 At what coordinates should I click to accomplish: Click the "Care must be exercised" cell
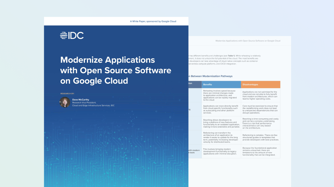260,109
